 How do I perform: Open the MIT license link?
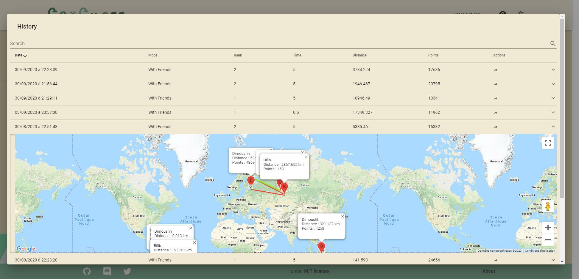pos(316,271)
